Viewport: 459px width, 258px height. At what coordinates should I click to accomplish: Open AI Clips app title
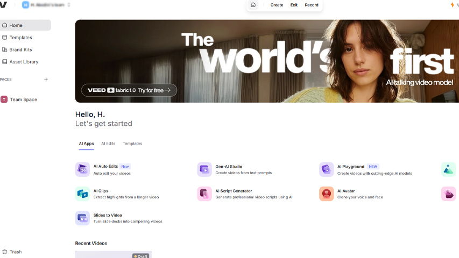click(101, 191)
